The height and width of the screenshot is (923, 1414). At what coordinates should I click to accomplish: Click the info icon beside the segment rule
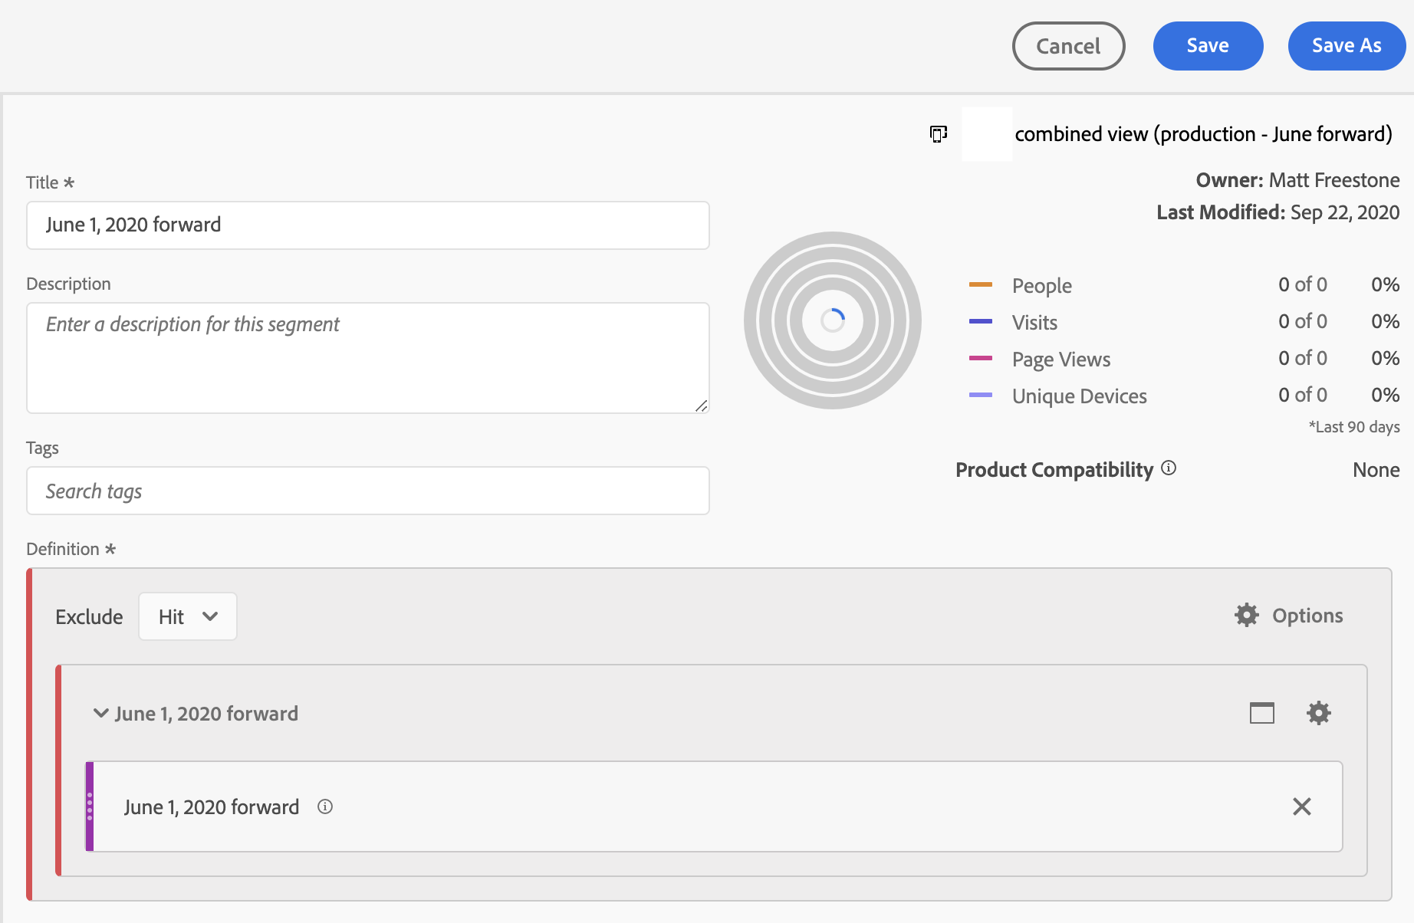coord(325,806)
